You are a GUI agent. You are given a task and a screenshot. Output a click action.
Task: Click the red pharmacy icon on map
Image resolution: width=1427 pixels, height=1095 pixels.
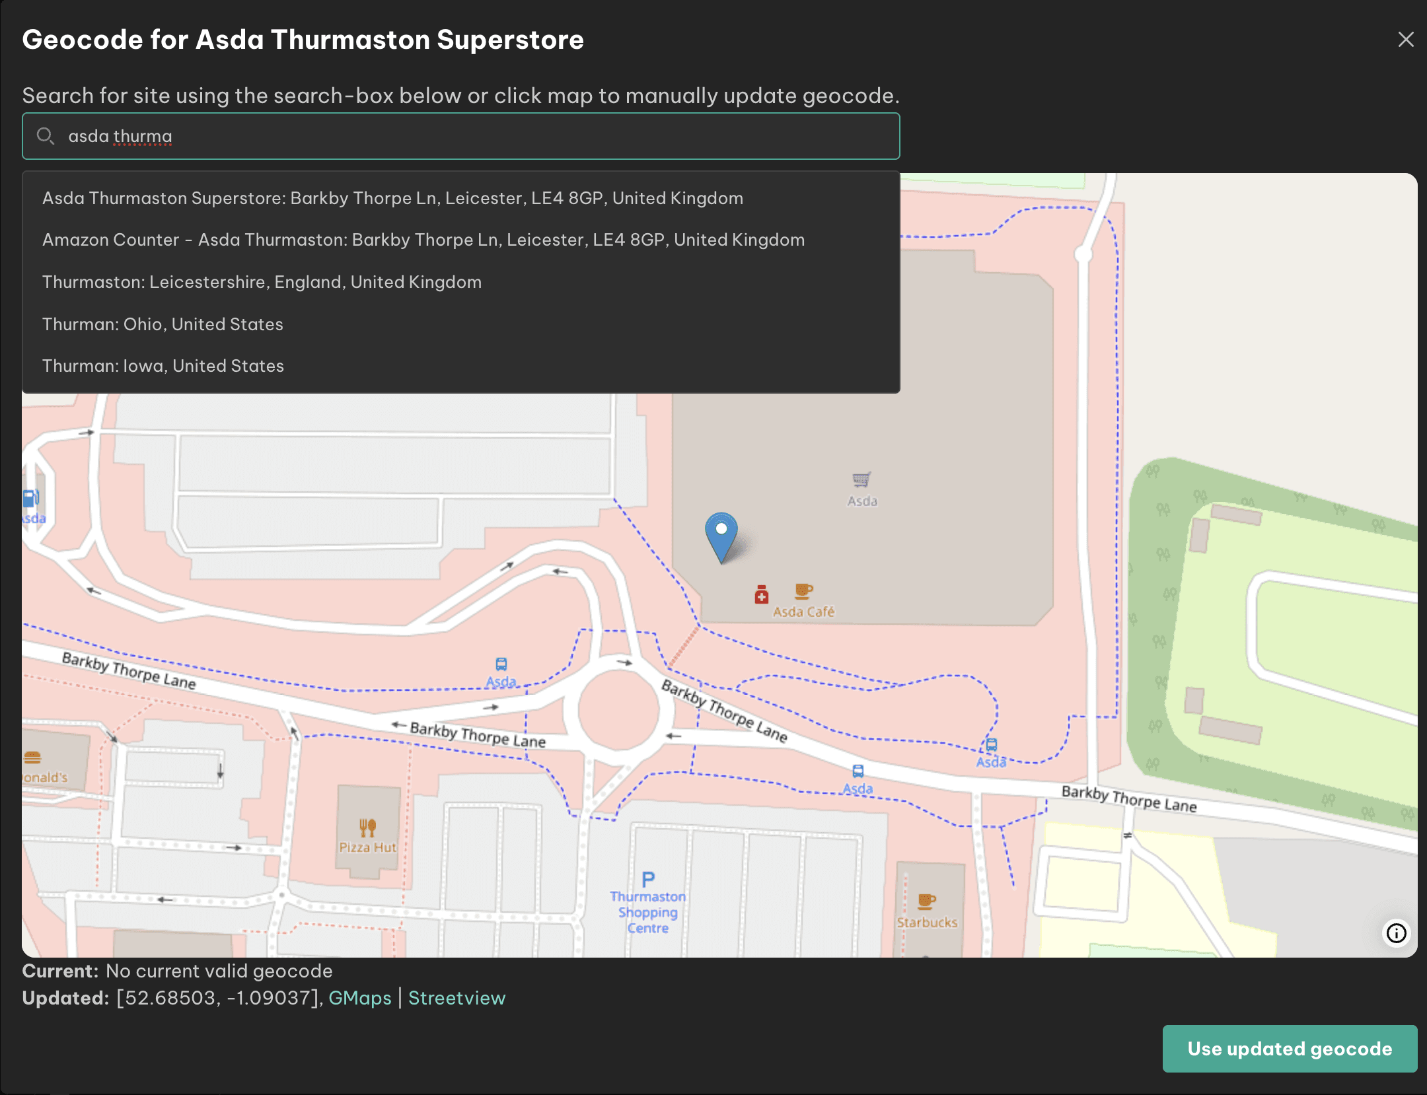(x=762, y=594)
